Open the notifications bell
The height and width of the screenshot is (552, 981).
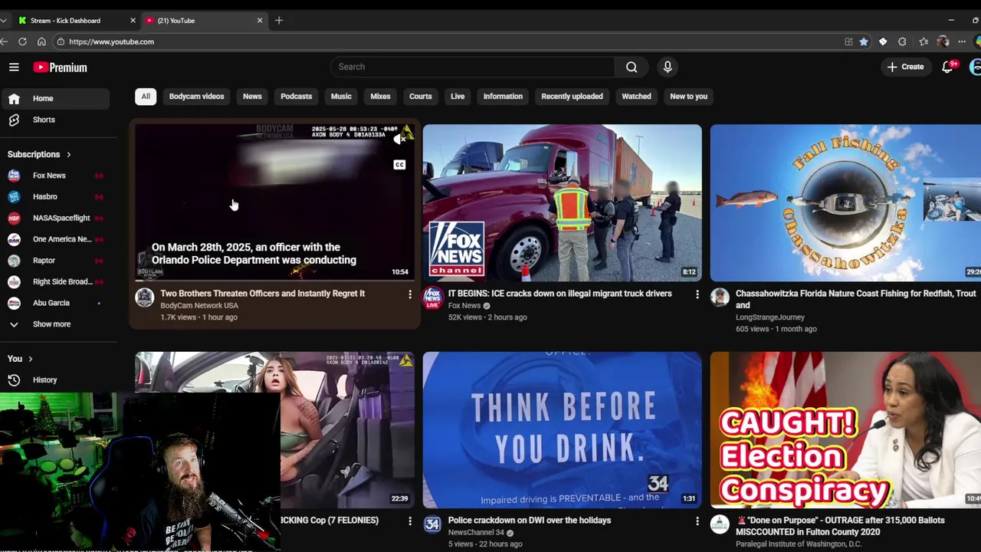click(947, 67)
